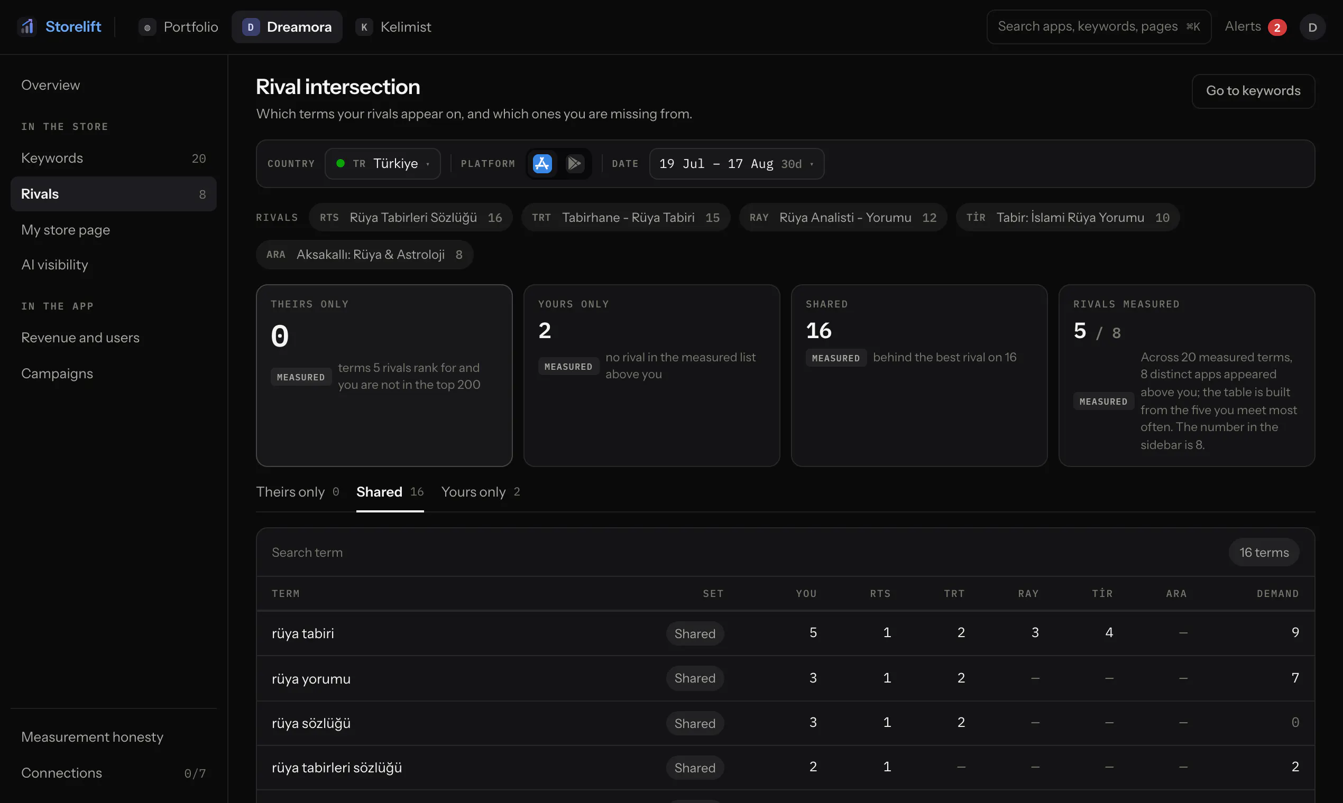
Task: Click the DEMAND column header
Action: click(x=1277, y=594)
